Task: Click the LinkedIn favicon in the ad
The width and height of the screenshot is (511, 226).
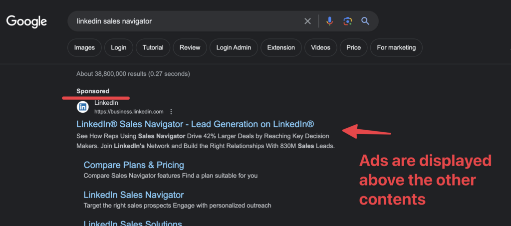Action: click(x=83, y=107)
